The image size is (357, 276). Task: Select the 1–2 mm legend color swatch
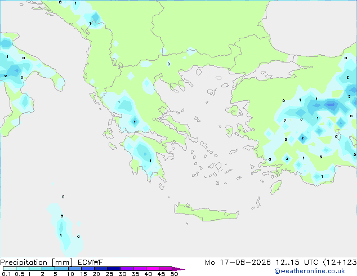pyautogui.click(x=35, y=269)
